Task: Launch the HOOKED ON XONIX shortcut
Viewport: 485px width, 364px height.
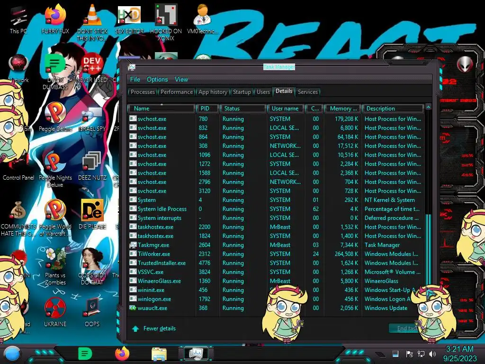Action: (166, 22)
